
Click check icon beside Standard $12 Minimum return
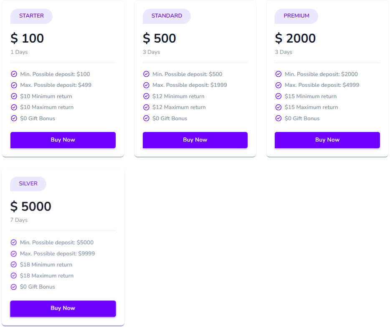coord(146,96)
